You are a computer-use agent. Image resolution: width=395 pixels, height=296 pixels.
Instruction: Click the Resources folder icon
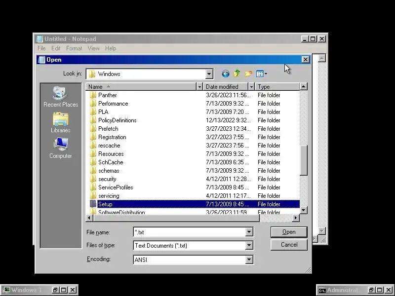93,154
